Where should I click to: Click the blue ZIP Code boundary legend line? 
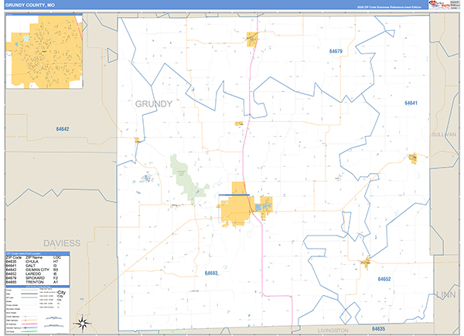[29, 297]
